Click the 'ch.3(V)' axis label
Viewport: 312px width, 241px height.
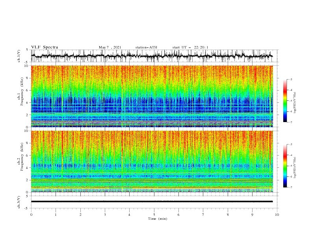[19, 202]
